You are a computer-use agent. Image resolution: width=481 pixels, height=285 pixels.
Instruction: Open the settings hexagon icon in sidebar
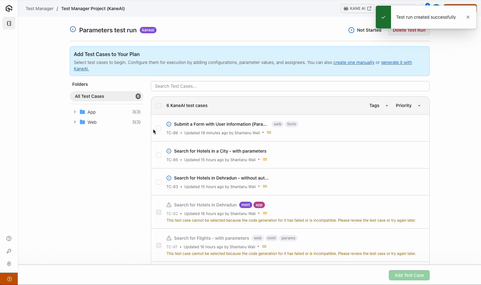tap(9, 264)
